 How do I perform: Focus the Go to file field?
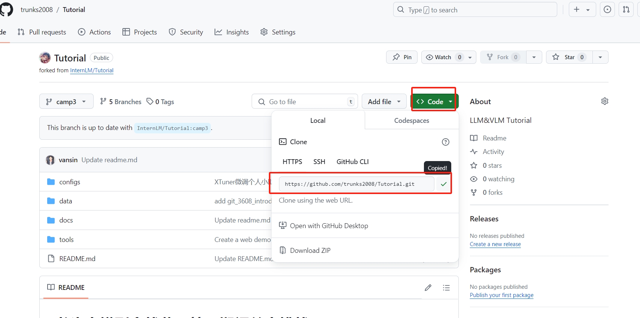(x=305, y=102)
